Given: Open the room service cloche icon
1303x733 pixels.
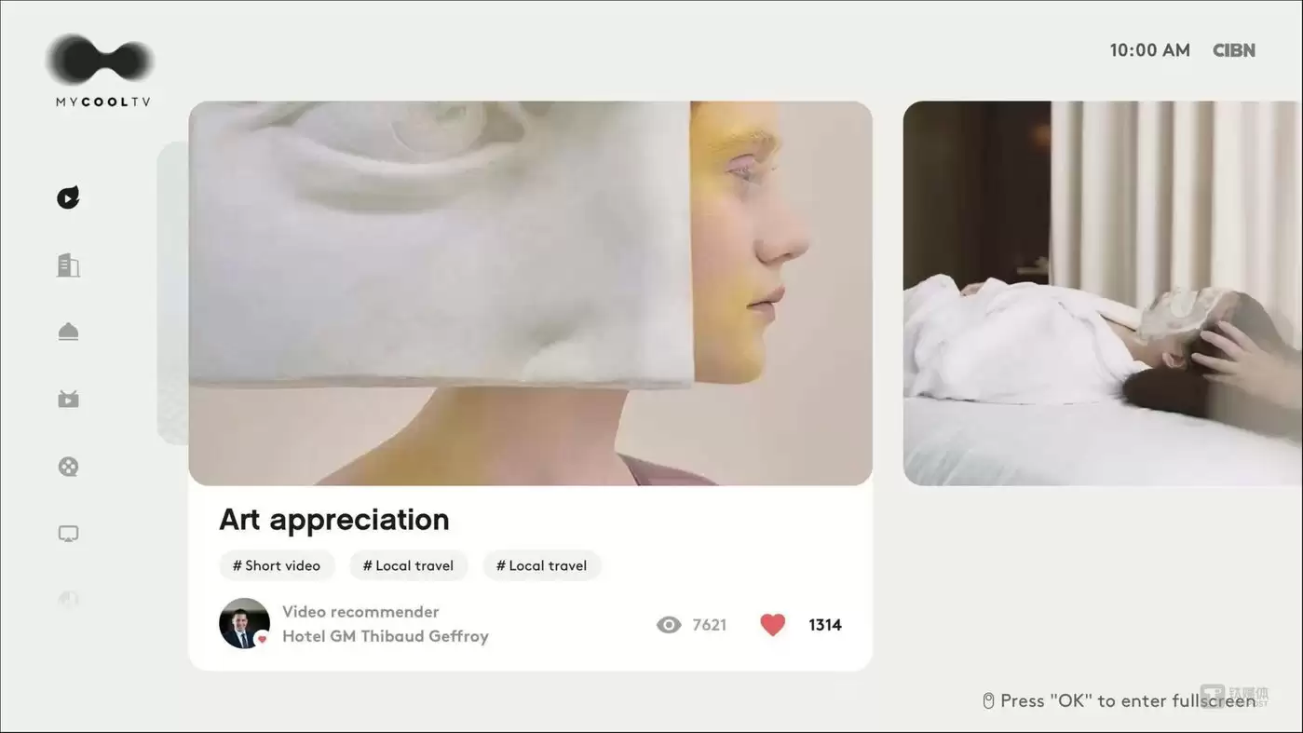Looking at the screenshot, I should coord(68,333).
